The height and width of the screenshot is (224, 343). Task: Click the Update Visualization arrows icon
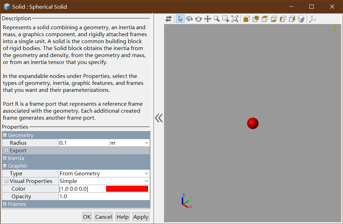coord(169,19)
